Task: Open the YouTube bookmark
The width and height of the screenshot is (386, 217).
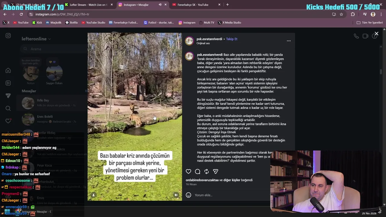Action: tap(21, 23)
